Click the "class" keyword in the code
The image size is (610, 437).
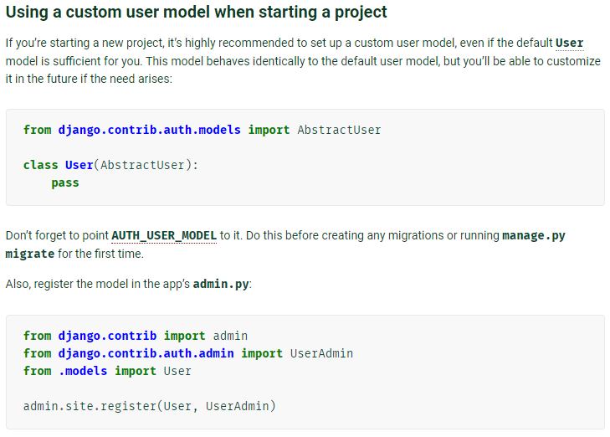click(40, 165)
